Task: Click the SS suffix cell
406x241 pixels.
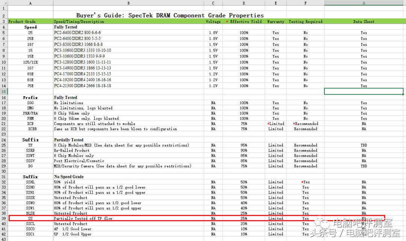Action: point(30,218)
